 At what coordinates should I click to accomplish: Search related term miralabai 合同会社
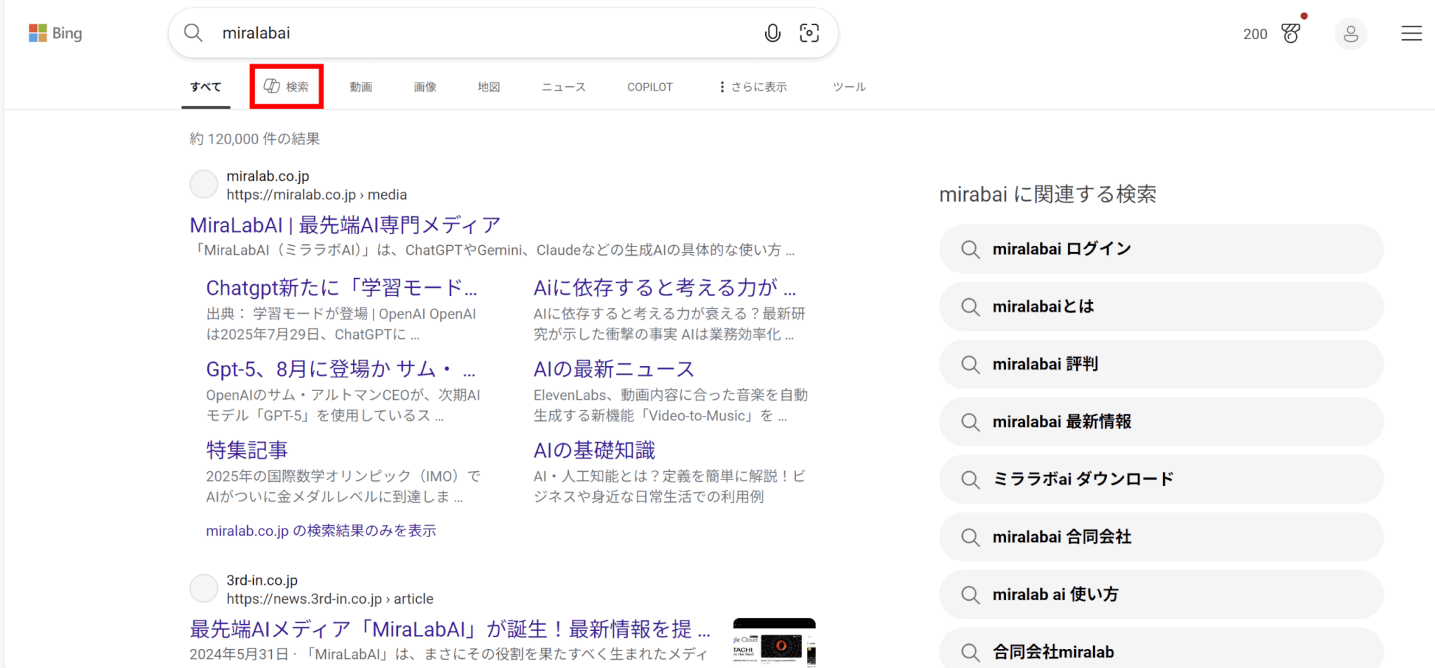(x=1161, y=537)
